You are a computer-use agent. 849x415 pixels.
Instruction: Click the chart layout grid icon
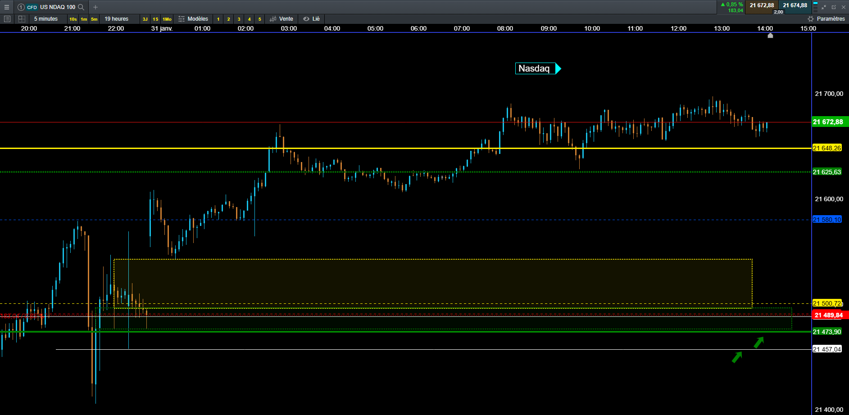tap(22, 19)
